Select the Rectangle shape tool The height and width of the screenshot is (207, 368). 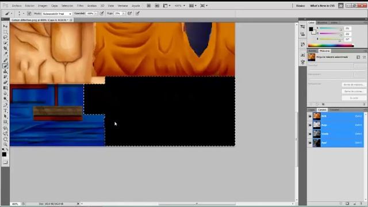tap(5, 122)
